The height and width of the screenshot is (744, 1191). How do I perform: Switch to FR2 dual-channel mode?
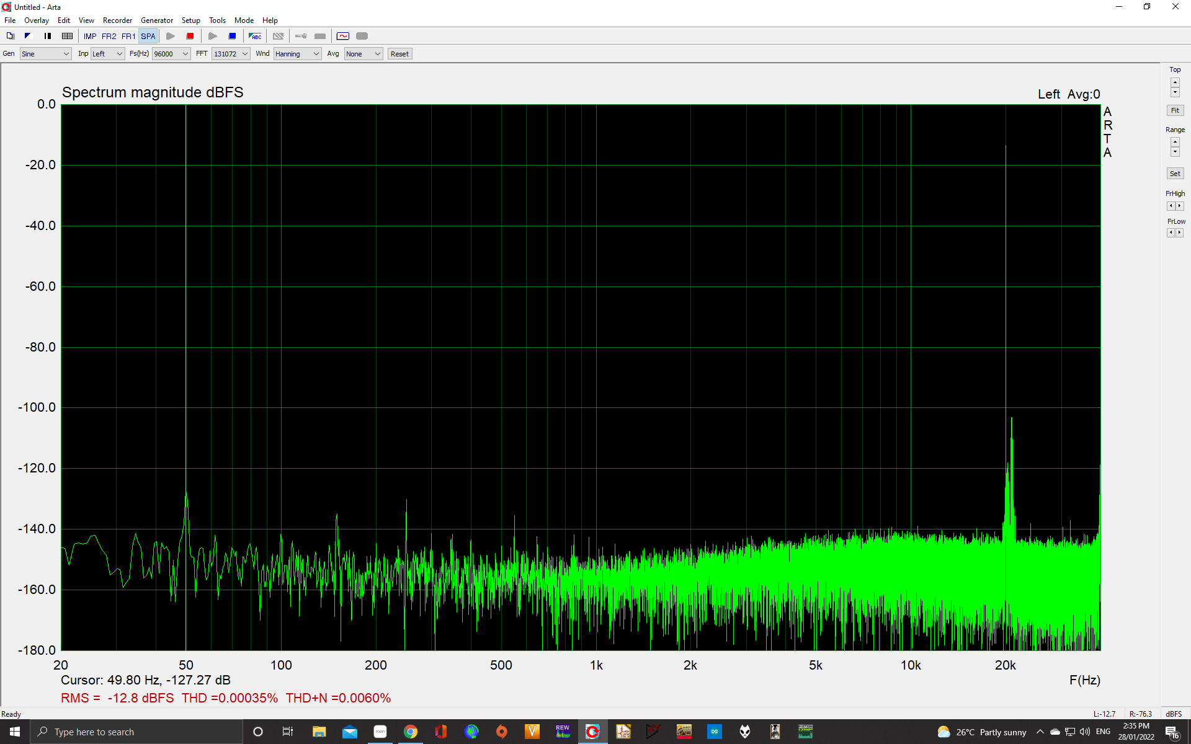(x=109, y=36)
